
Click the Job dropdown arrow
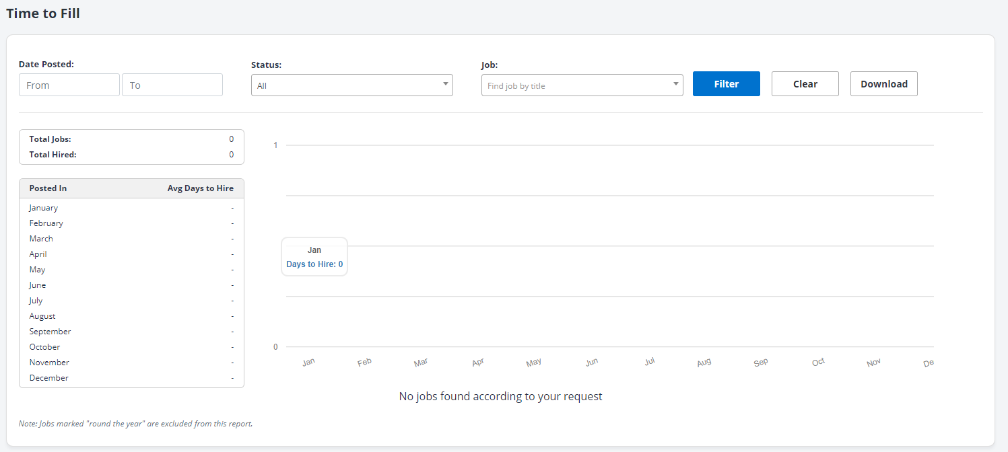(675, 84)
